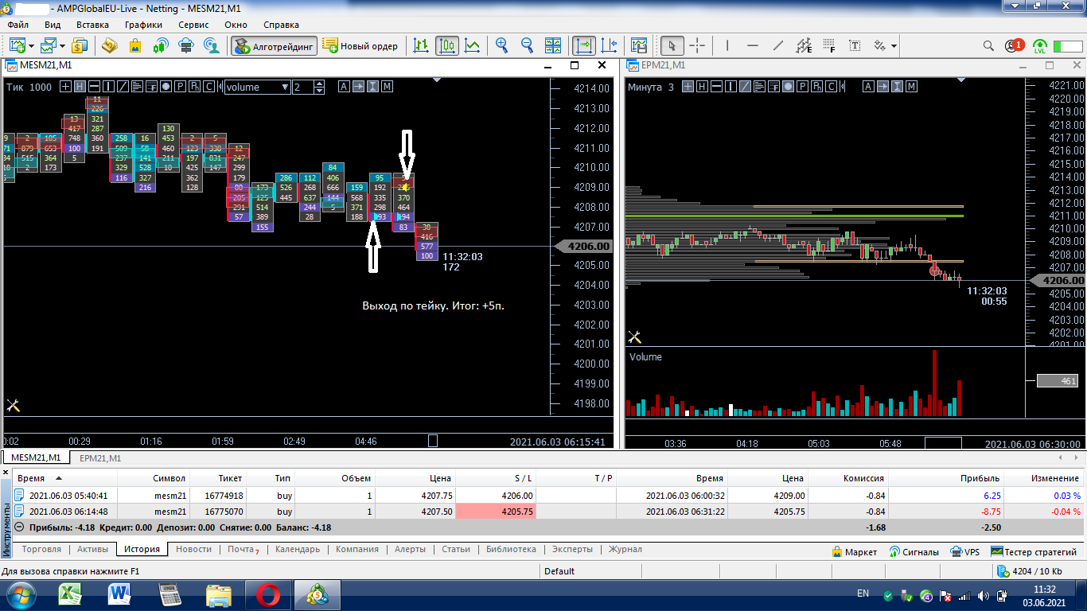The height and width of the screenshot is (611, 1087).
Task: Collapse the history summary row with minus icon
Action: [19, 527]
